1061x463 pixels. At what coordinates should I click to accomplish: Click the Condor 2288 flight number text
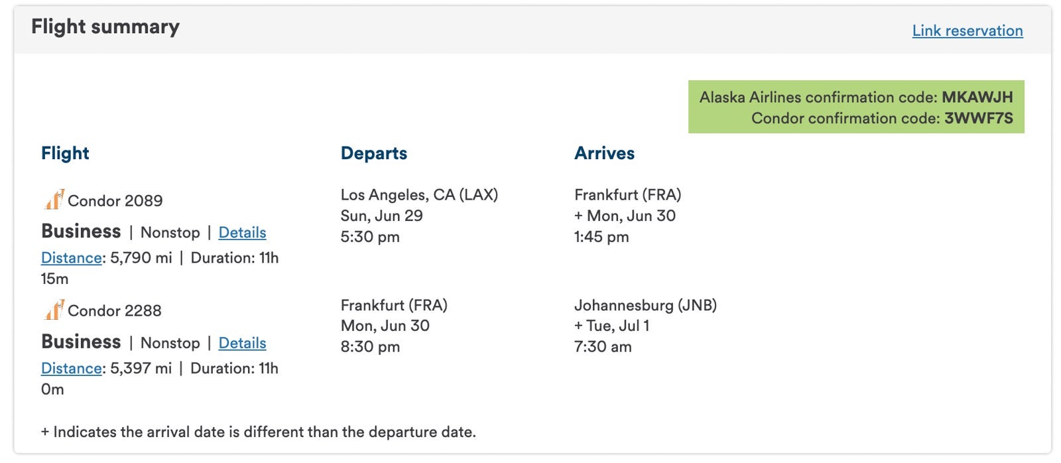pyautogui.click(x=115, y=310)
